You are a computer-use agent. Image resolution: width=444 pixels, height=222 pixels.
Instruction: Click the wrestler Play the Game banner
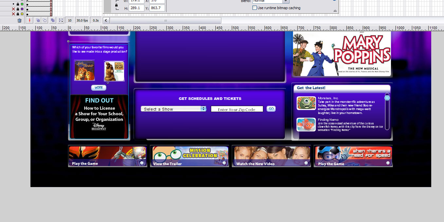point(108,156)
